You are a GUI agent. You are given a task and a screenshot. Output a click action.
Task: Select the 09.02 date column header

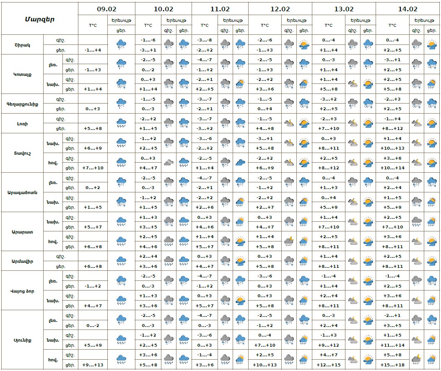[x=106, y=9]
